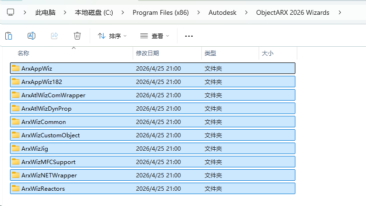
Task: Sort by 名称 column header
Action: 23,53
